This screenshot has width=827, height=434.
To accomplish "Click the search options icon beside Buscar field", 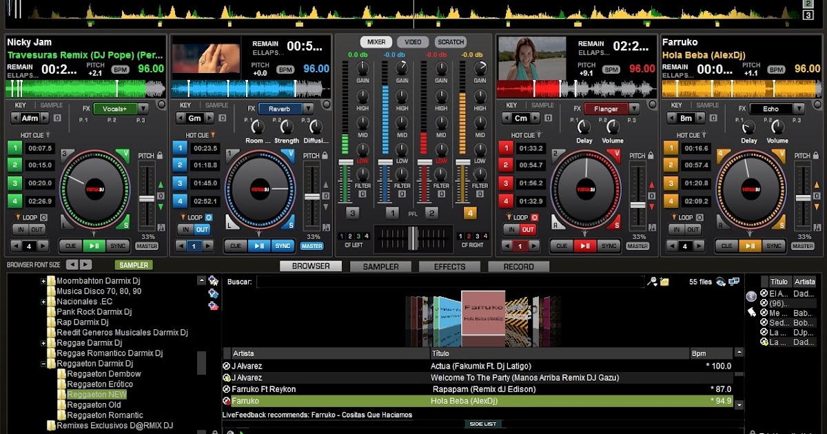I will (652, 282).
